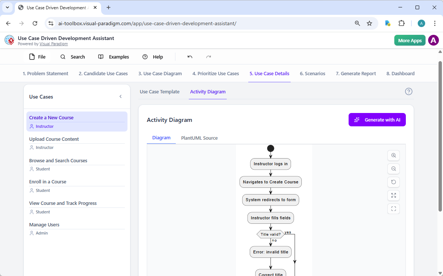
Task: Open the Search feature
Action: 72,57
